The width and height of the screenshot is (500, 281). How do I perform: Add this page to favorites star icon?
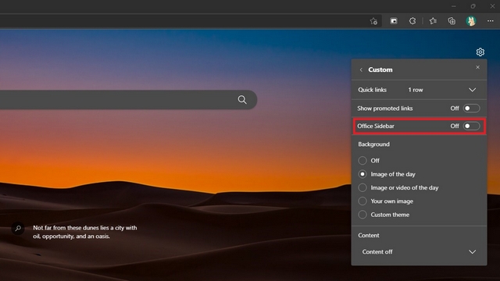coord(373,21)
